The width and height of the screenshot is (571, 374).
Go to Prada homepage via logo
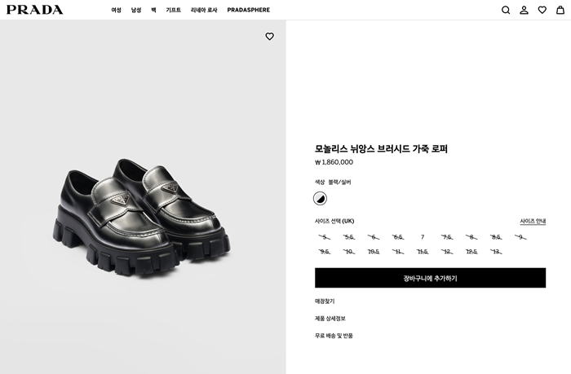(36, 10)
